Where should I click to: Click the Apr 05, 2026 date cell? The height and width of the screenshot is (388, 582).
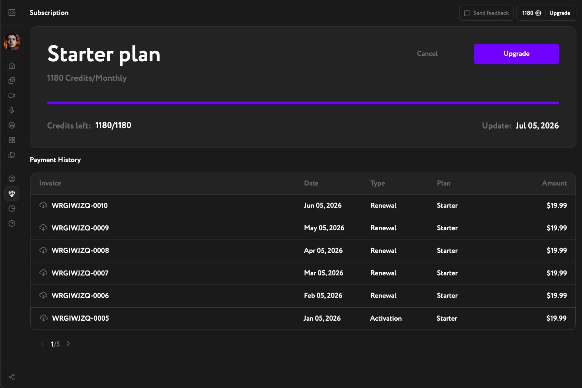323,250
